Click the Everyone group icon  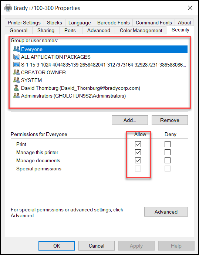click(16, 49)
